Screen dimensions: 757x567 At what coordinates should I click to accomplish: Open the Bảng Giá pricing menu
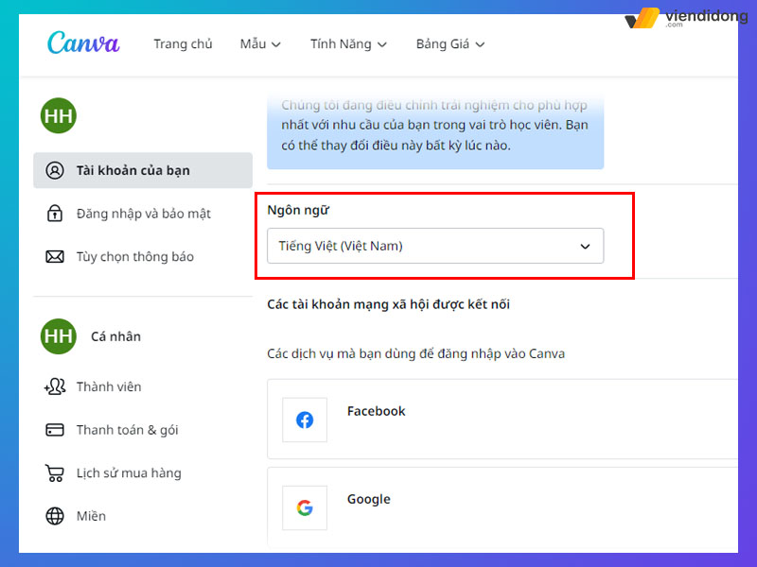450,43
